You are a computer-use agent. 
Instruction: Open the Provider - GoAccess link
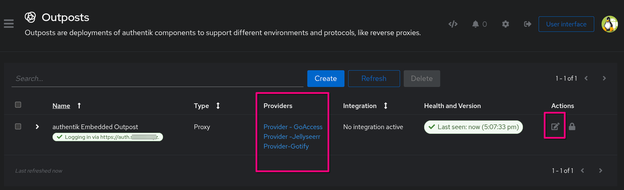293,127
